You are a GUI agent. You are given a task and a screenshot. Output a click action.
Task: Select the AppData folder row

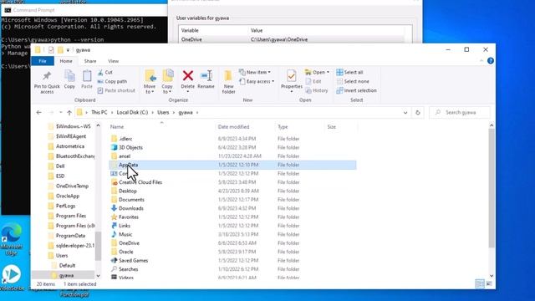click(x=232, y=165)
